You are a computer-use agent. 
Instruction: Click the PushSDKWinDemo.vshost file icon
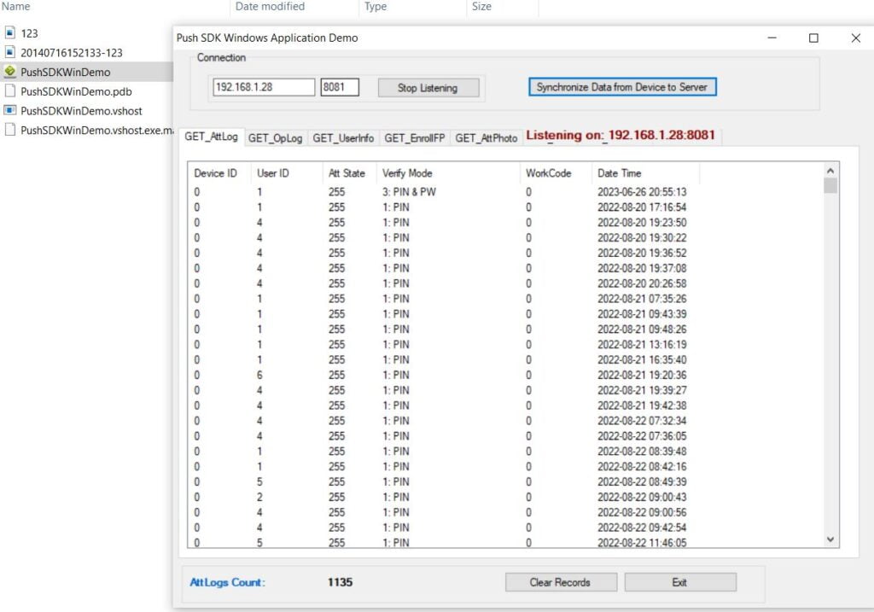[x=10, y=110]
